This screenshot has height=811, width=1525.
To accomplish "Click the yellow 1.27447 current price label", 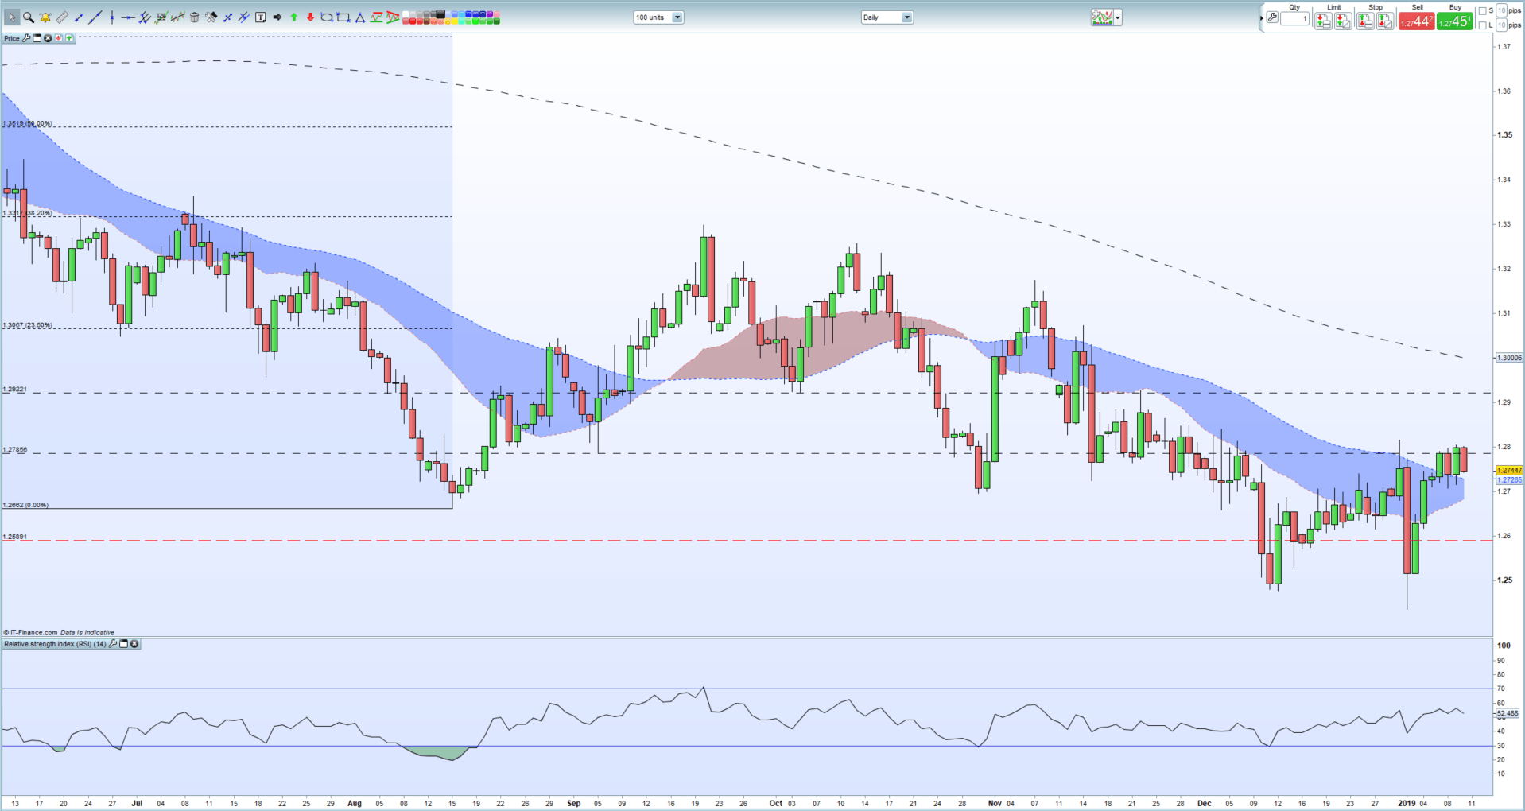I will [1509, 471].
